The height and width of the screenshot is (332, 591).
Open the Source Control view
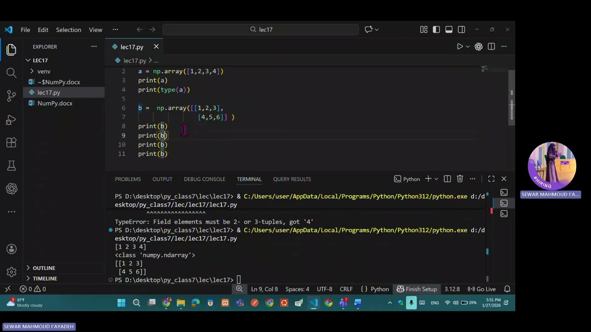[x=11, y=96]
